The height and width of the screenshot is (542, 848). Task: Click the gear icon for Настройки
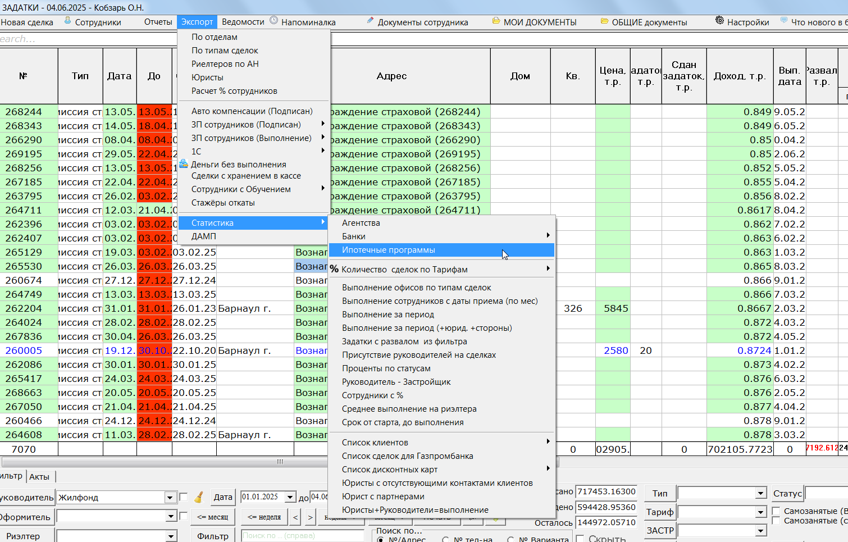720,21
